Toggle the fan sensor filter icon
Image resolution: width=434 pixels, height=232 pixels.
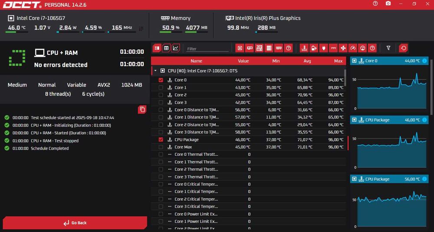(343, 48)
